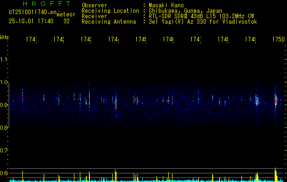
Task: Click the green HROFFT title
Action: click(47, 4)
